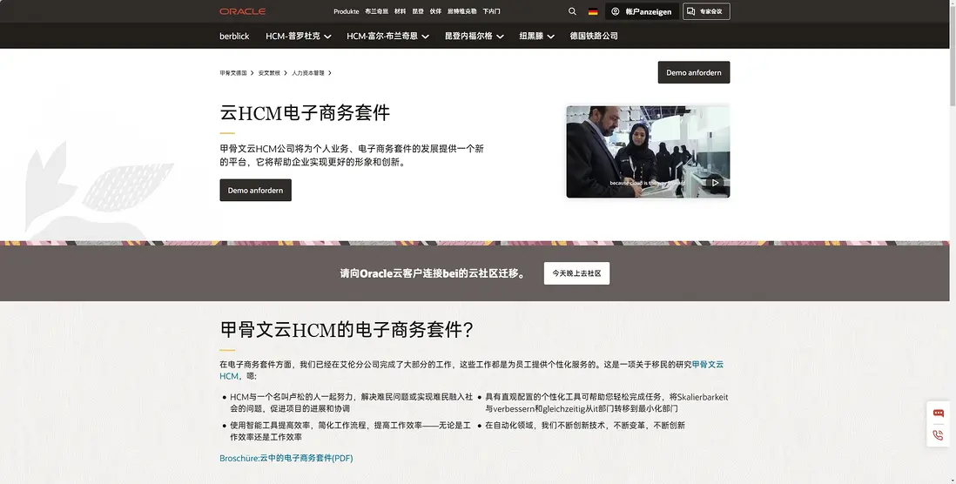Click the video play icon
This screenshot has width=956, height=484.
tap(715, 182)
